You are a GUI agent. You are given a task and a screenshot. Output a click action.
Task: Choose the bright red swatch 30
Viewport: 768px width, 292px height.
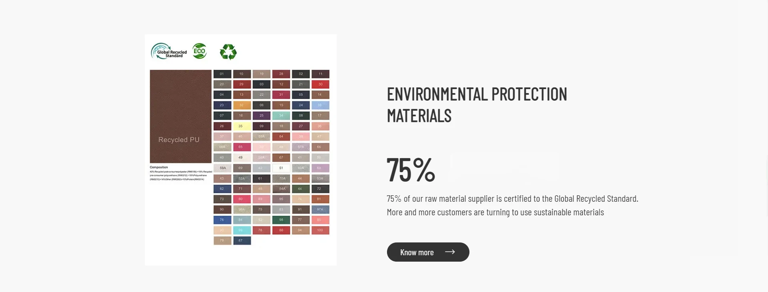320,84
